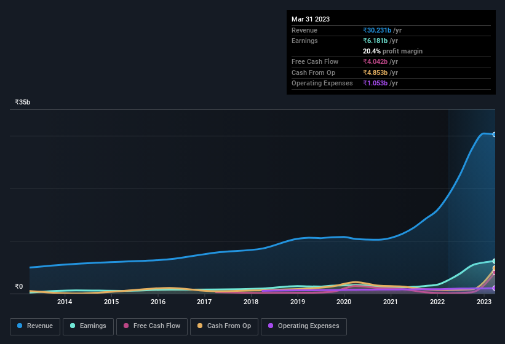Click the 2023 x-axis label

[x=484, y=302]
